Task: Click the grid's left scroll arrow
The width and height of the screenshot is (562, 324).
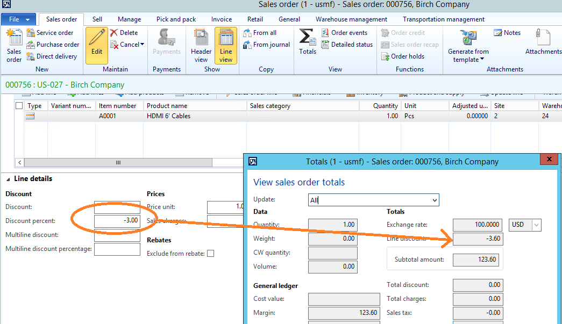Action: pyautogui.click(x=20, y=162)
